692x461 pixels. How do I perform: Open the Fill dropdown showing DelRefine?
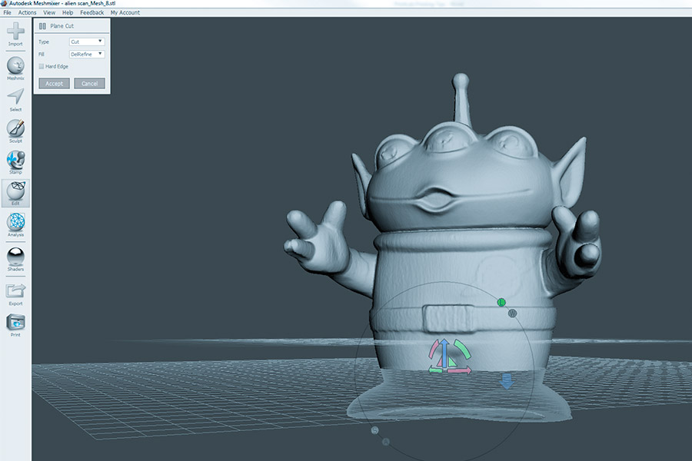[x=86, y=55]
